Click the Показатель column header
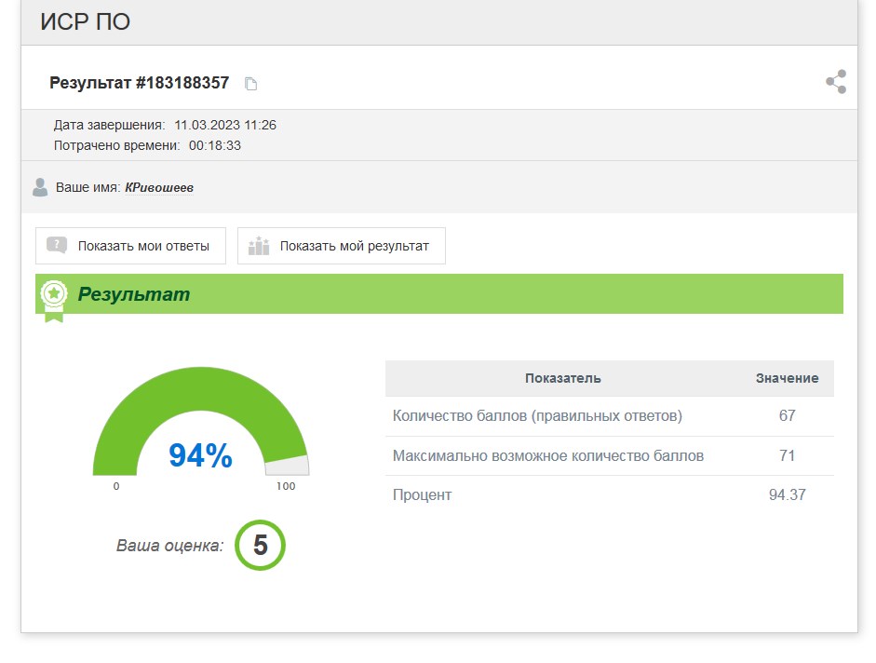The width and height of the screenshot is (876, 663). pos(562,378)
